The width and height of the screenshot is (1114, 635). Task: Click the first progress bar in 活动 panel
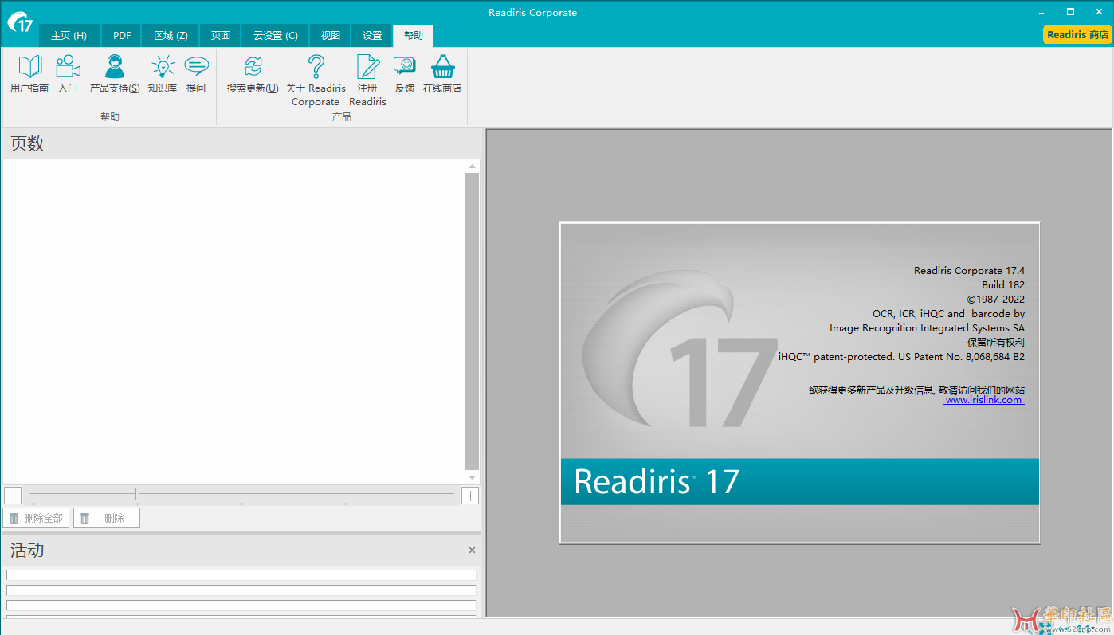click(241, 575)
